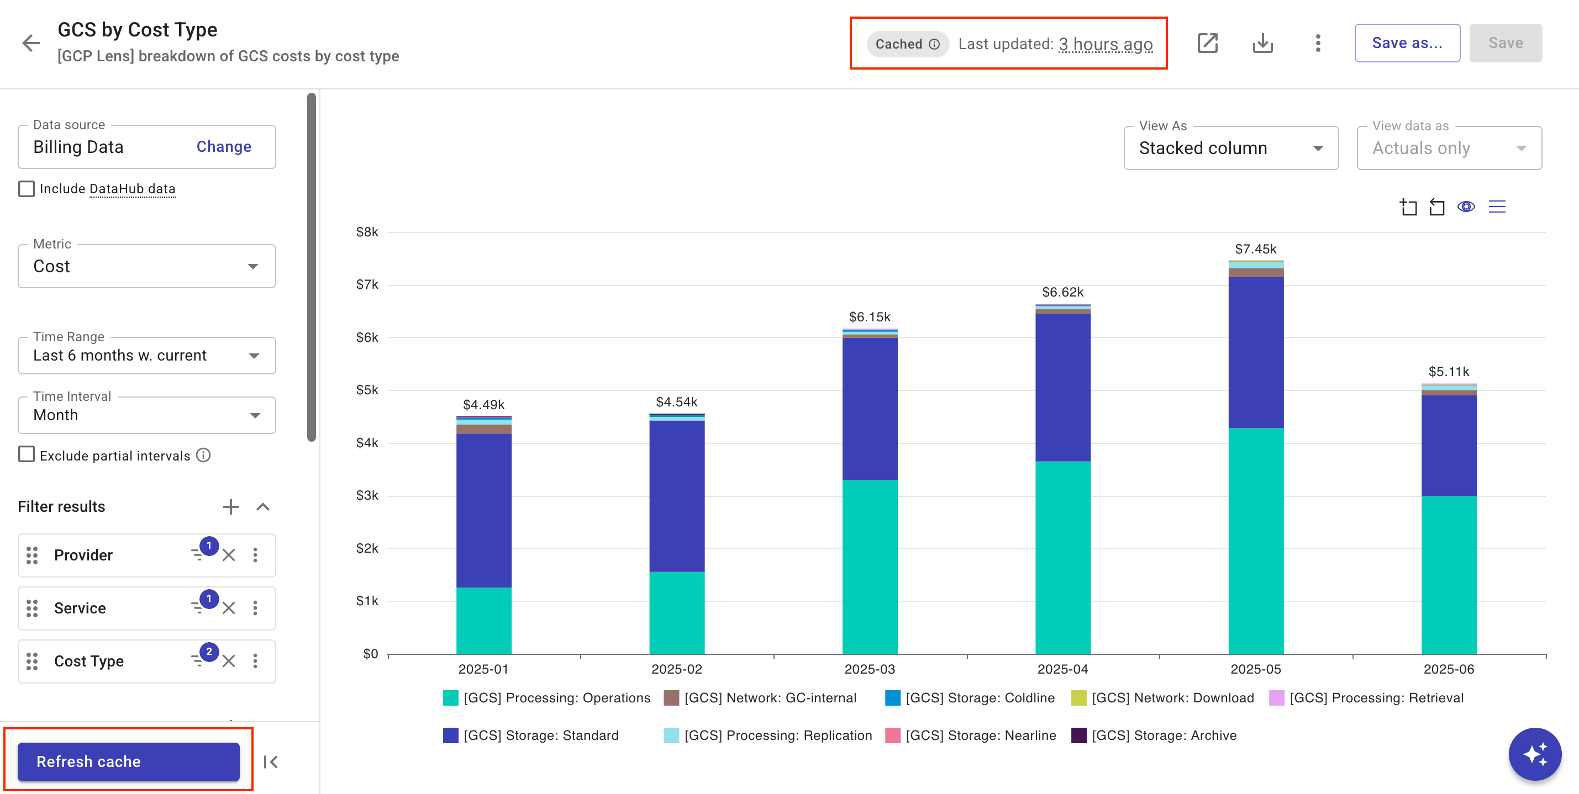Click the Cached info icon

click(934, 44)
